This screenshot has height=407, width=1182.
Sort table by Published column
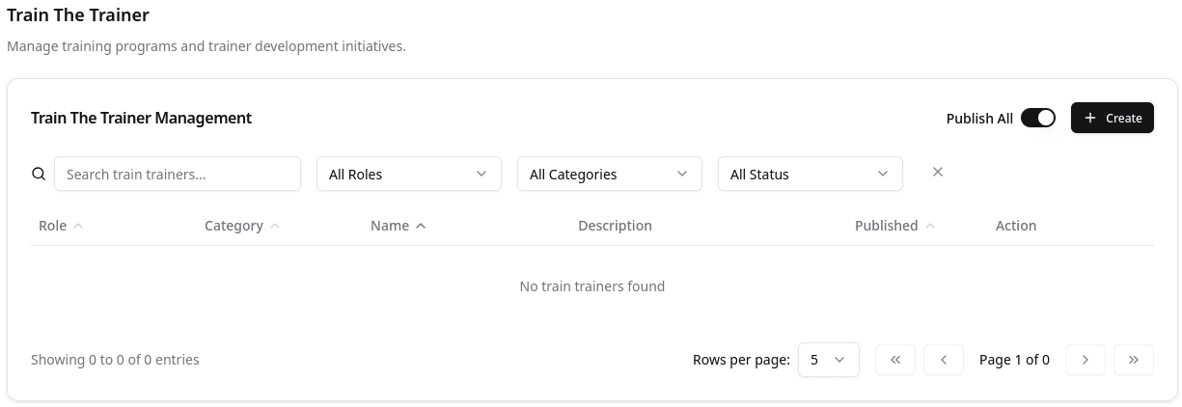point(895,226)
